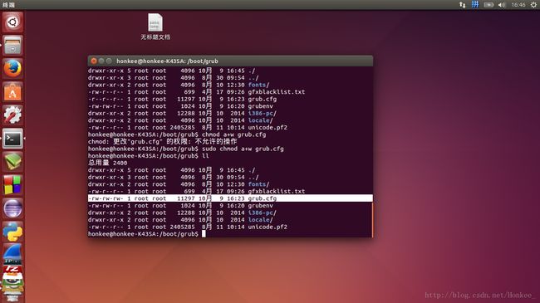Click the first "gfxblacklist.txt" filename
This screenshot has height=303, width=540.
276,92
